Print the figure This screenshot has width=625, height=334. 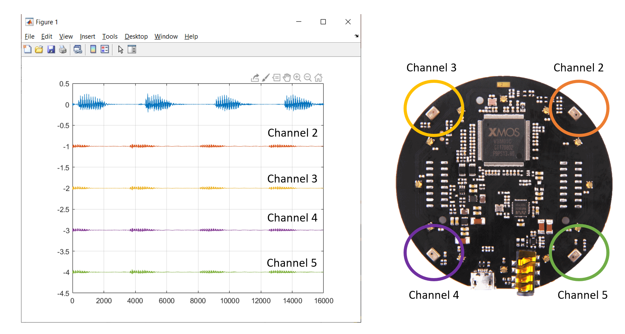coord(62,49)
